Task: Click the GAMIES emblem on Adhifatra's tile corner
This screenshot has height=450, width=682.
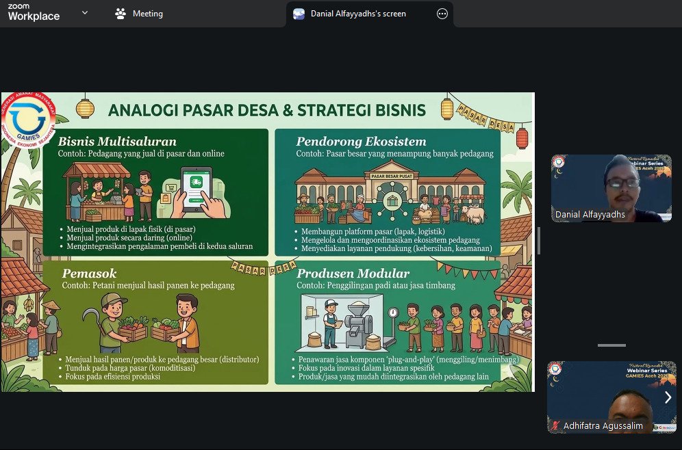Action: pyautogui.click(x=555, y=369)
